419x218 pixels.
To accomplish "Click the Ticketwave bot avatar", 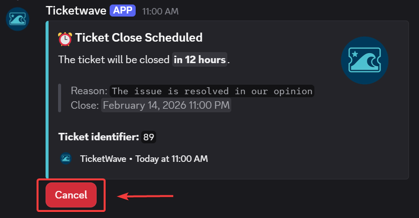I will pos(18,19).
